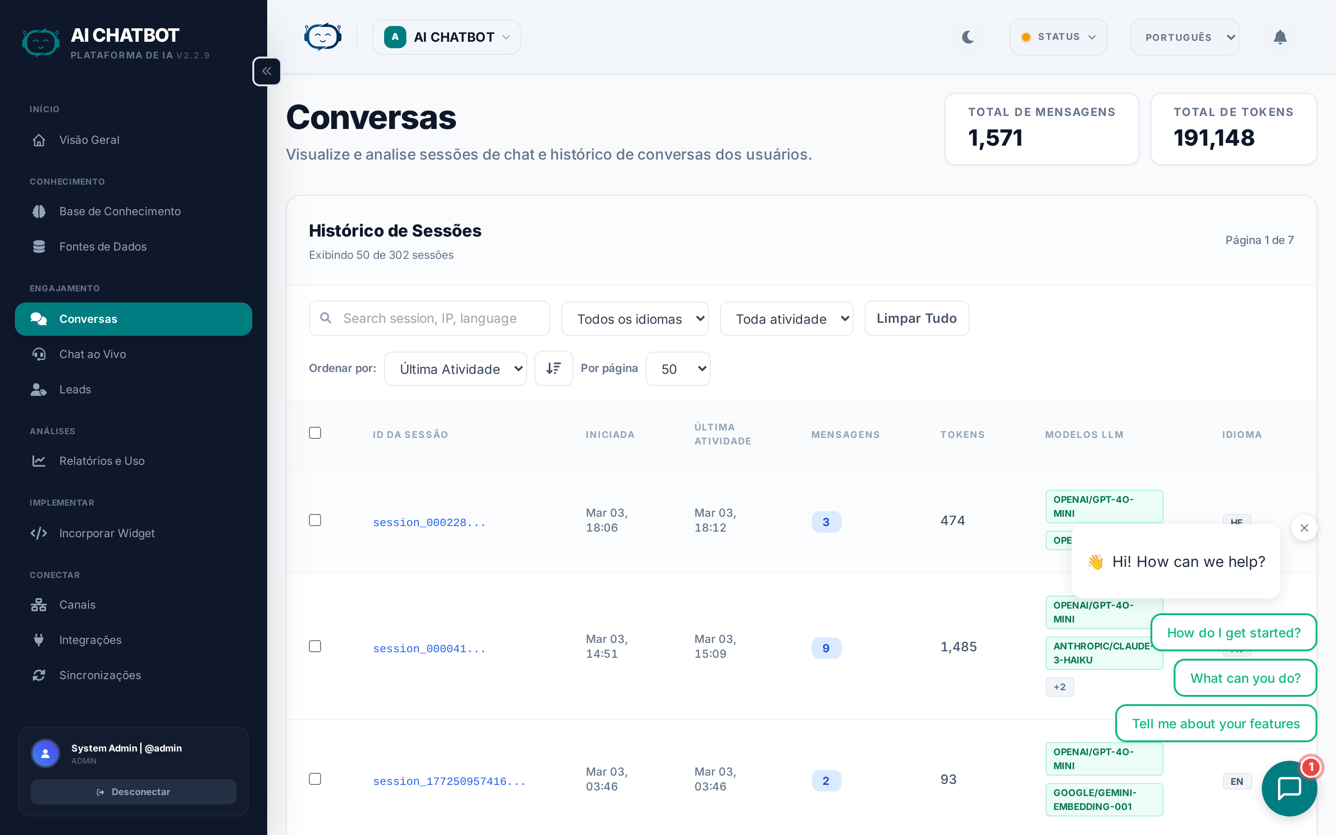Check the select-all sessions checkbox
The height and width of the screenshot is (835, 1336).
click(x=315, y=433)
